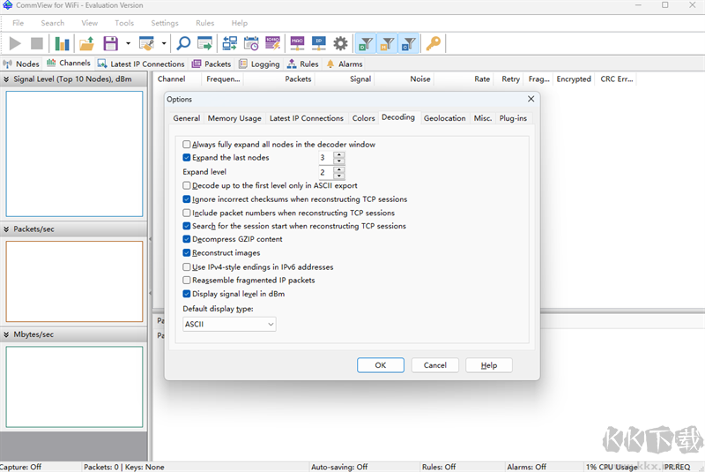Open the Help menu
The width and height of the screenshot is (705, 472).
[x=240, y=23]
